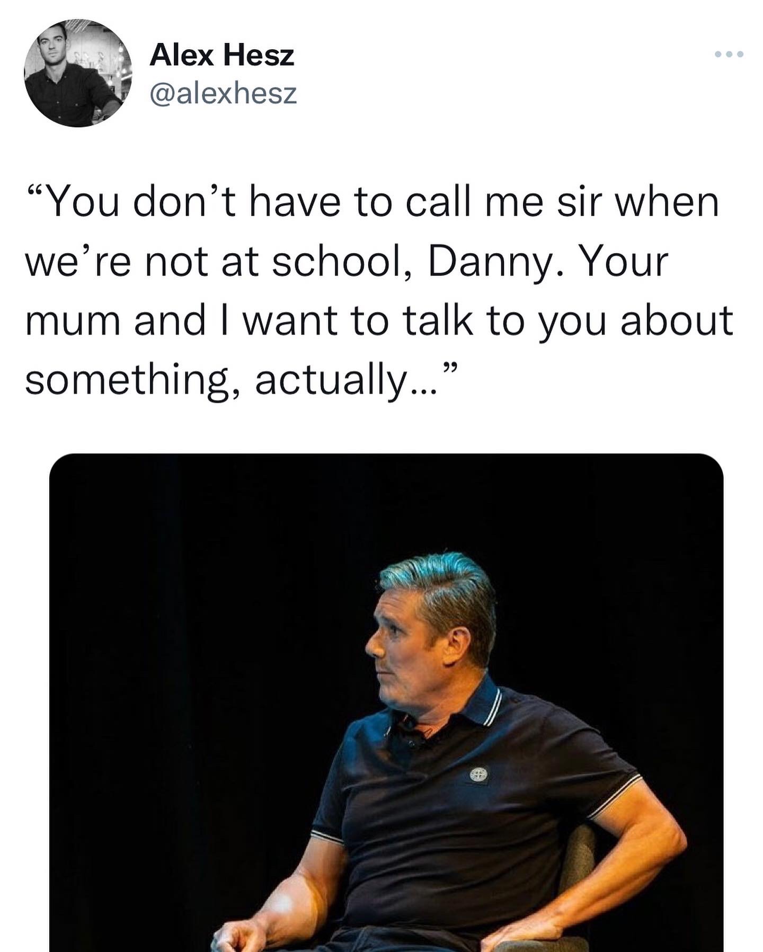Click the tweet's first line about sir
The image size is (763, 952).
click(372, 202)
